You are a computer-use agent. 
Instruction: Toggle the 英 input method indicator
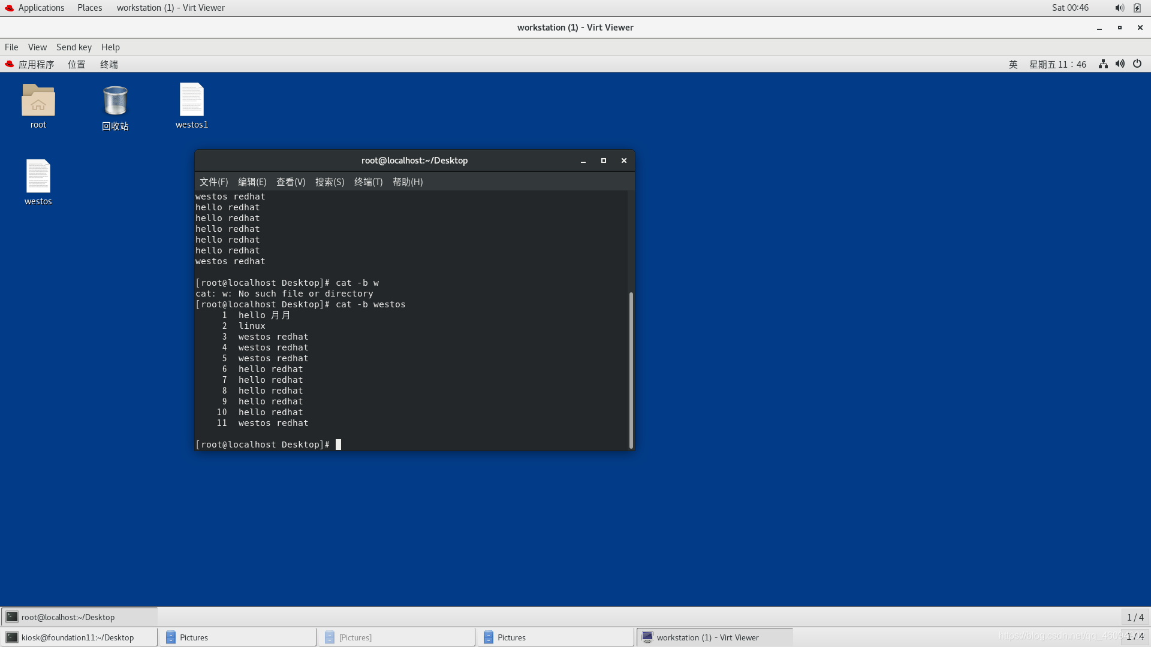tap(1013, 64)
